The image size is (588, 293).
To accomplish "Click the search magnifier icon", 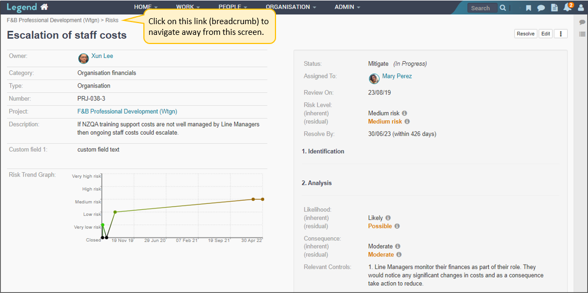I will pos(503,8).
